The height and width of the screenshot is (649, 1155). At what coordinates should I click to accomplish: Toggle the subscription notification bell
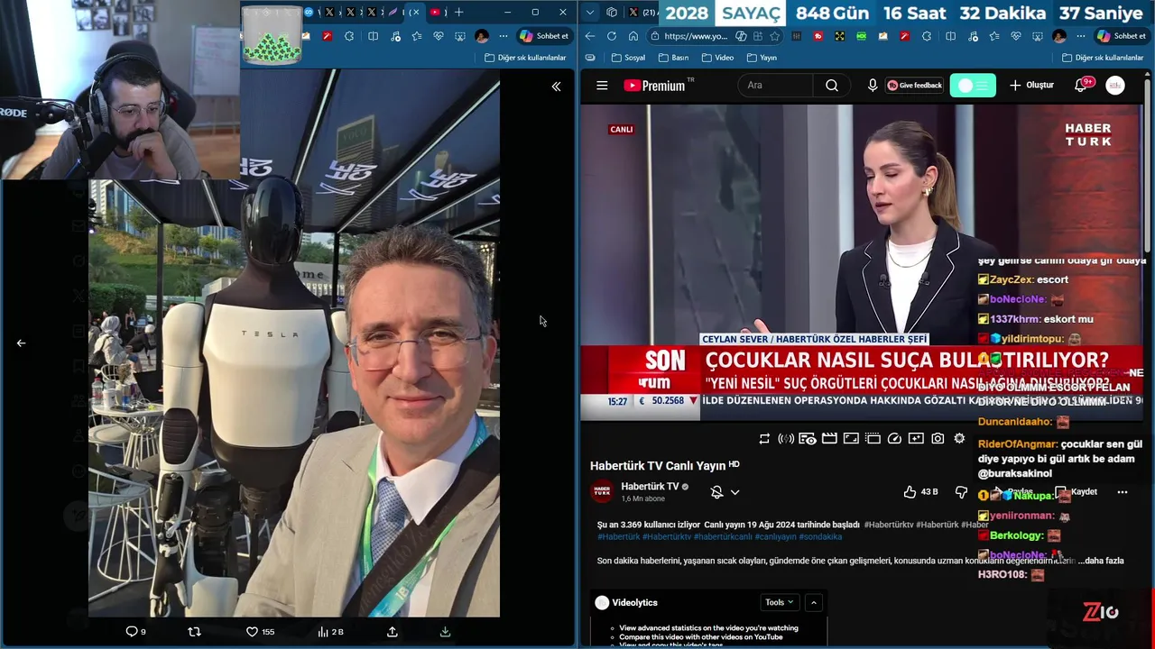point(716,492)
